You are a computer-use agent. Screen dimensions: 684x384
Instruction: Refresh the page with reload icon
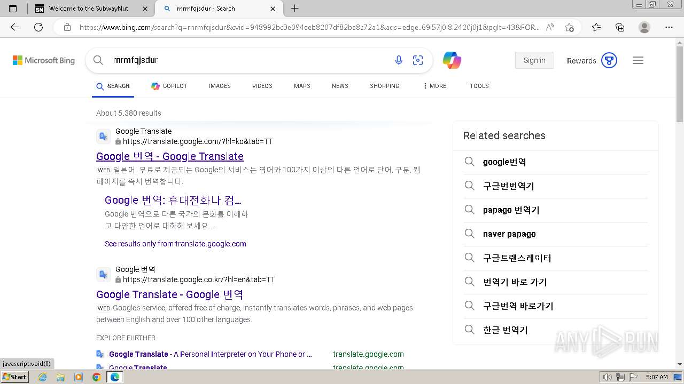[x=38, y=27]
